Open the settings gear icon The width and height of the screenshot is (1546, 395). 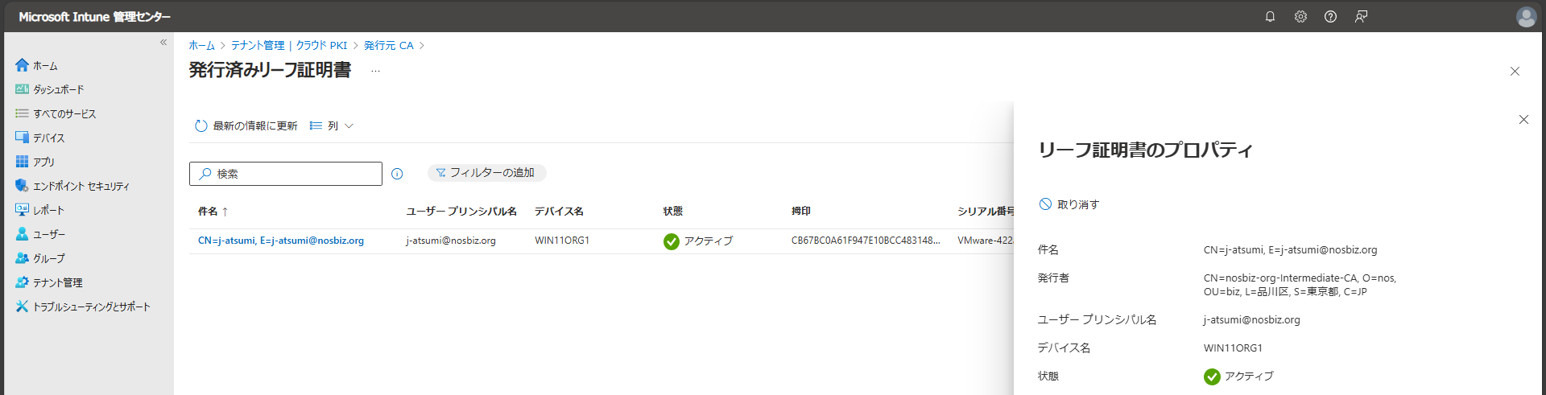pos(1300,17)
